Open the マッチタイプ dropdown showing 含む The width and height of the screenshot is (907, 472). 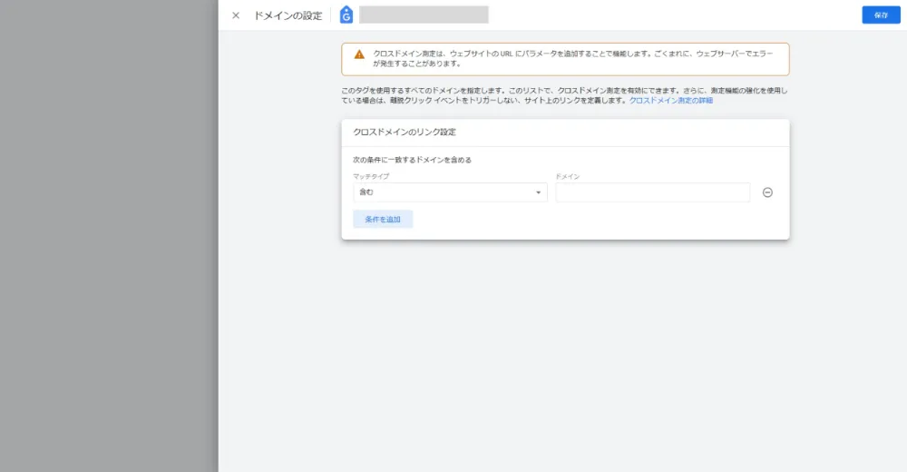coord(450,192)
